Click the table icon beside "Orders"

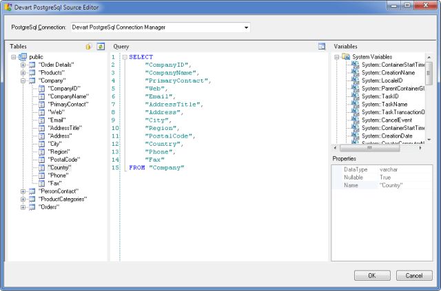[x=32, y=207]
